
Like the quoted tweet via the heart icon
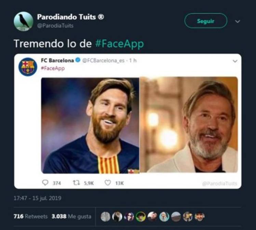[107, 183]
